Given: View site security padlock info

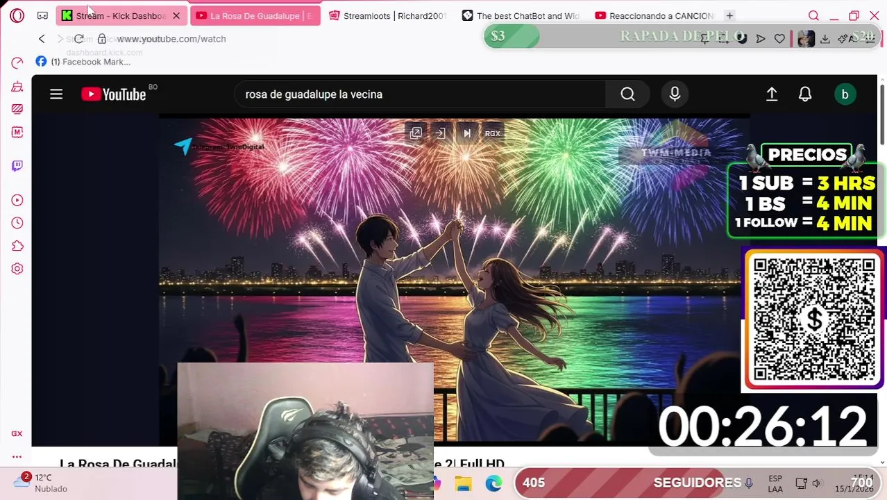Looking at the screenshot, I should (x=102, y=39).
